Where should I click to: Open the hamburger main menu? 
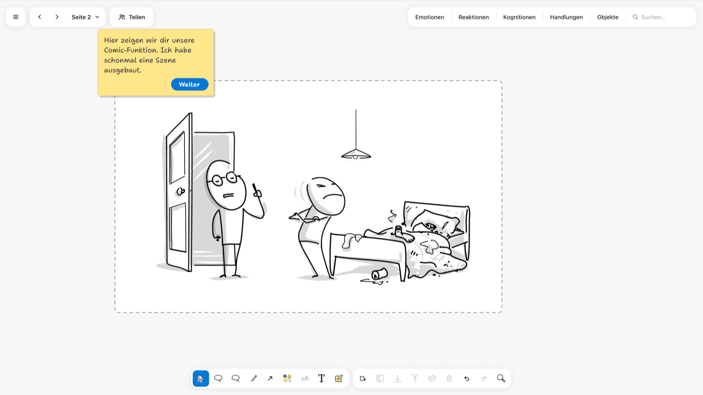click(16, 17)
